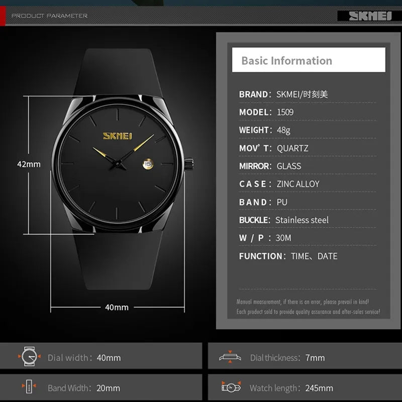
Task: Click the 40mm width label under the watch
Action: [117, 307]
